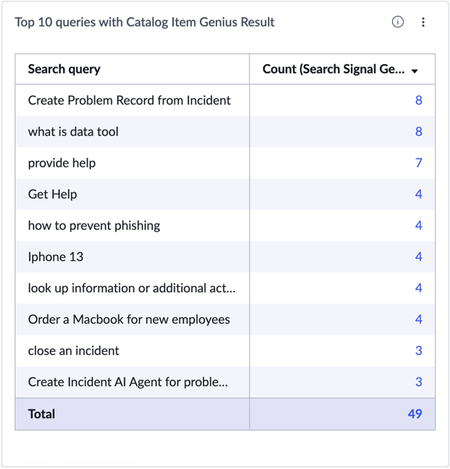Screen dimensions: 450x469
Task: Click the Order a Macbook for new employees cell
Action: (133, 320)
